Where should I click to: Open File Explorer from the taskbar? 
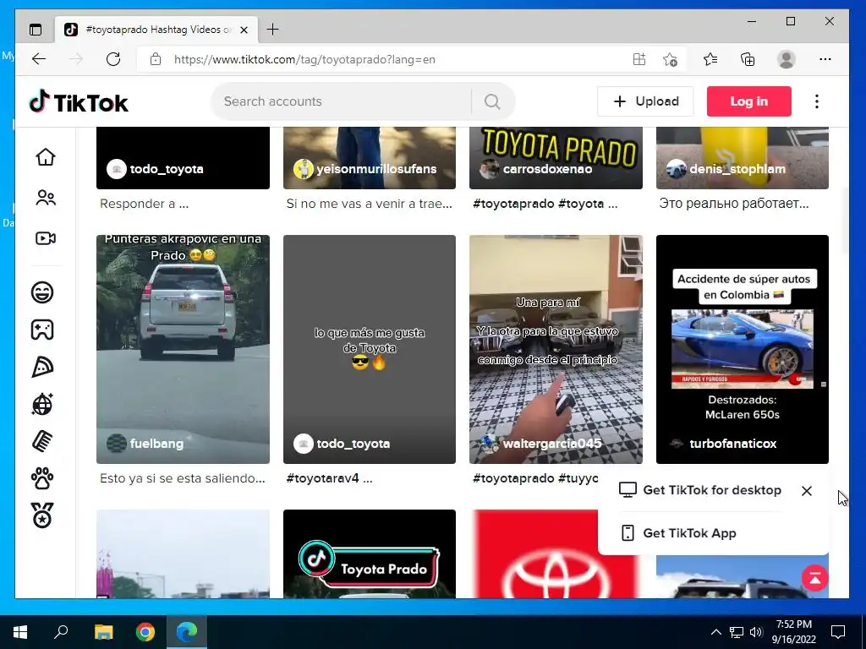click(103, 632)
